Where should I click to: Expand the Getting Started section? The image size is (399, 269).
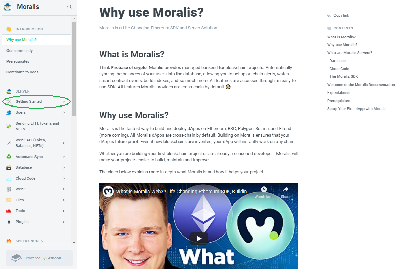pos(37,101)
